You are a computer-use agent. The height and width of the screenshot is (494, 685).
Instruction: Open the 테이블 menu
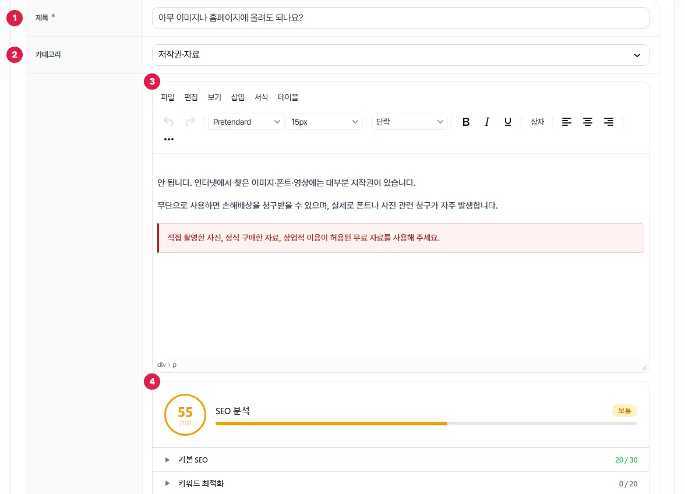(288, 97)
